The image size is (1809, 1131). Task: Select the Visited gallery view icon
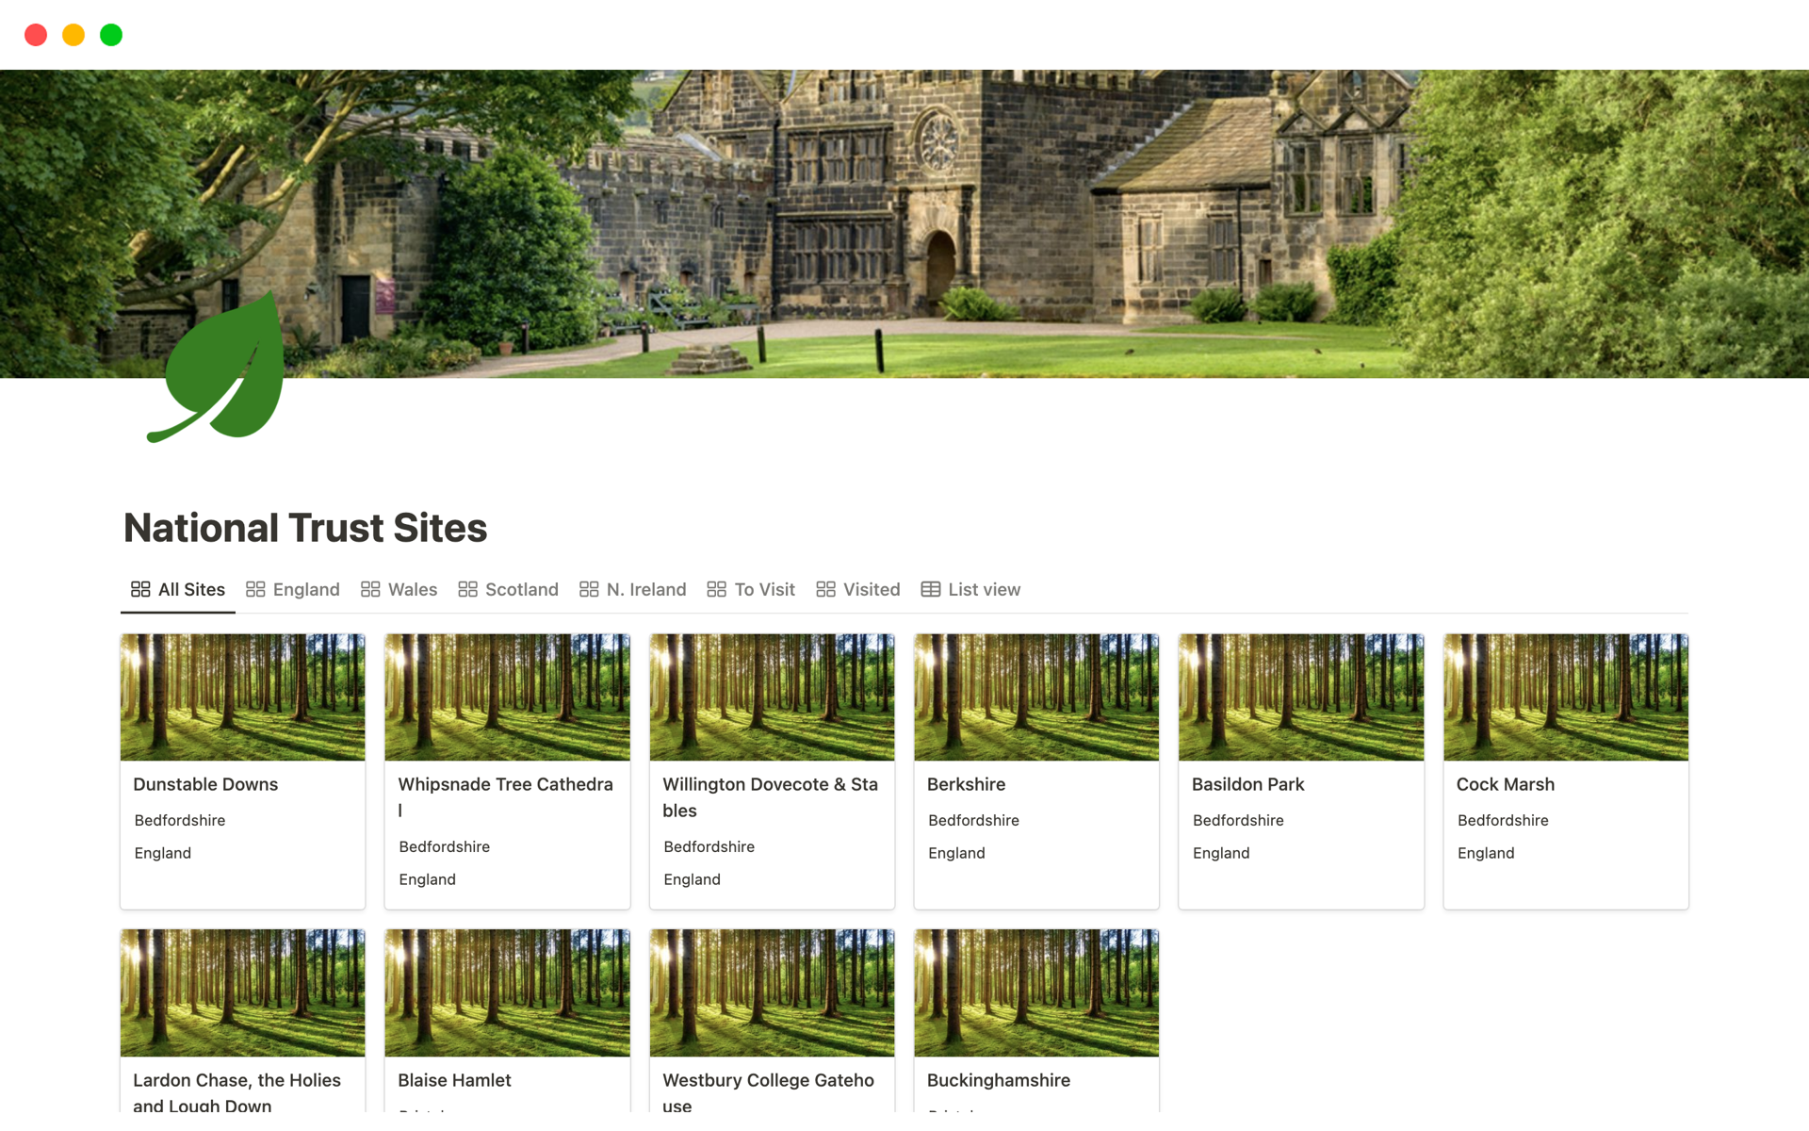pyautogui.click(x=823, y=589)
